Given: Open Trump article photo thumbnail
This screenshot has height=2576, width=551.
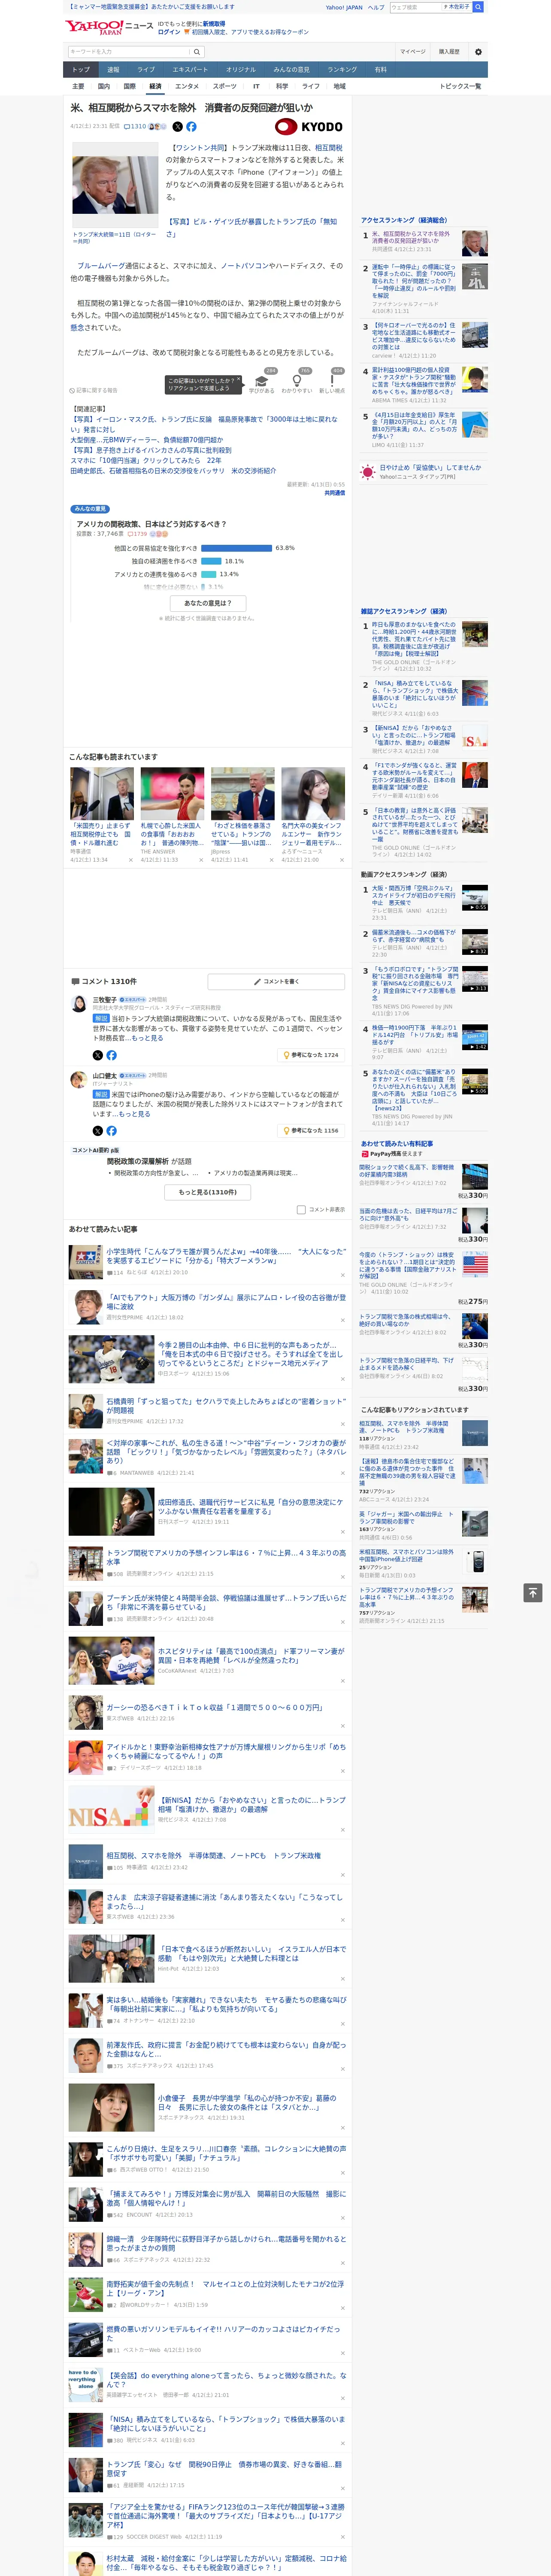Looking at the screenshot, I should click(114, 186).
